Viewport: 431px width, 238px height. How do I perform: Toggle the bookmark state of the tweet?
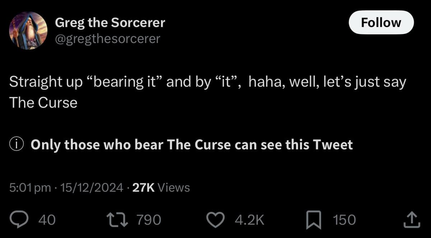point(314,219)
